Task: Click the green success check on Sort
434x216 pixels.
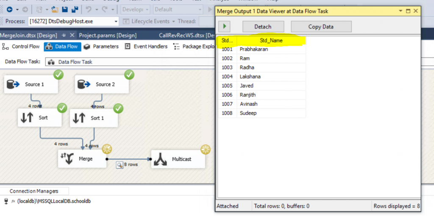Action: pyautogui.click(x=62, y=108)
